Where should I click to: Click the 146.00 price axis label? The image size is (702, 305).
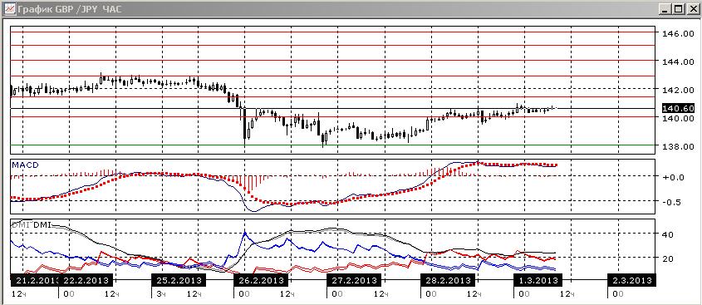click(678, 33)
